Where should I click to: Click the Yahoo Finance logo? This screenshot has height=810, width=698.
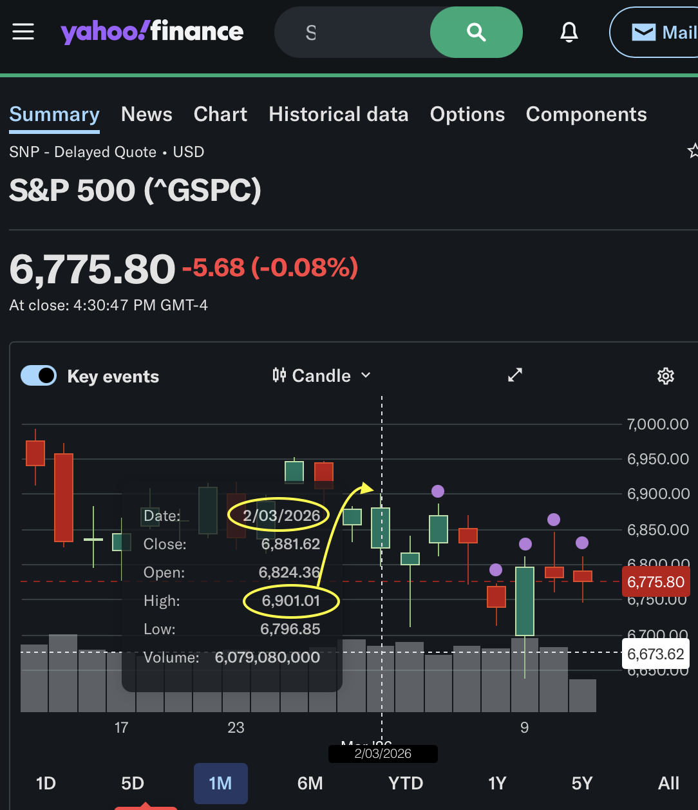click(152, 32)
